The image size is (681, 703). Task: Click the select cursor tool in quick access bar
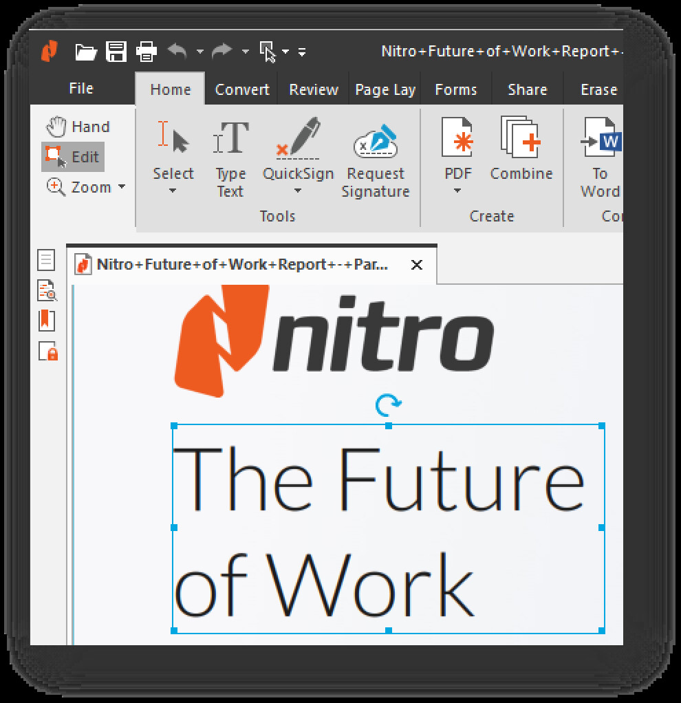(x=268, y=52)
